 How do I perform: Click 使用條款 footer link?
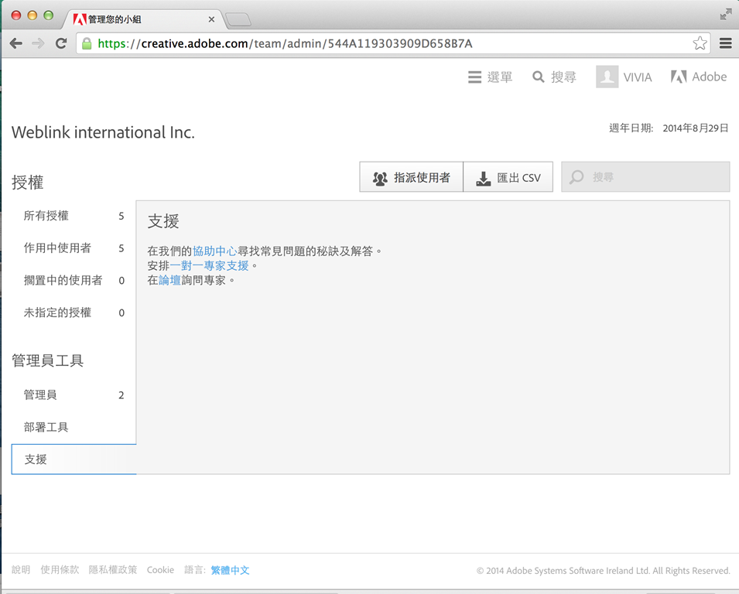pyautogui.click(x=60, y=570)
